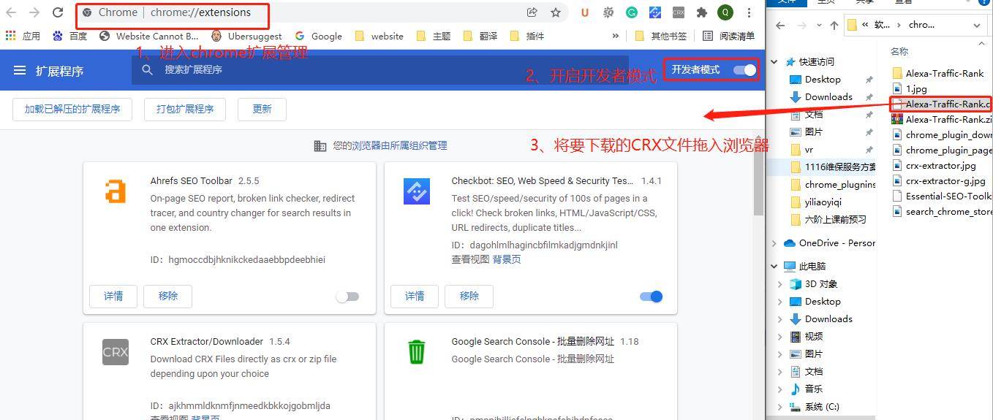Image resolution: width=993 pixels, height=420 pixels.
Task: Open Chrome's three-dot menu
Action: tap(749, 12)
